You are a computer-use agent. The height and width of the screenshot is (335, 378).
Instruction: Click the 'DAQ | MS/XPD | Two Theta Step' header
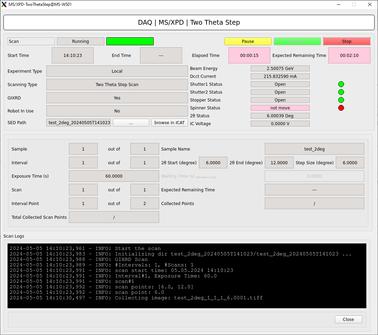tap(189, 22)
